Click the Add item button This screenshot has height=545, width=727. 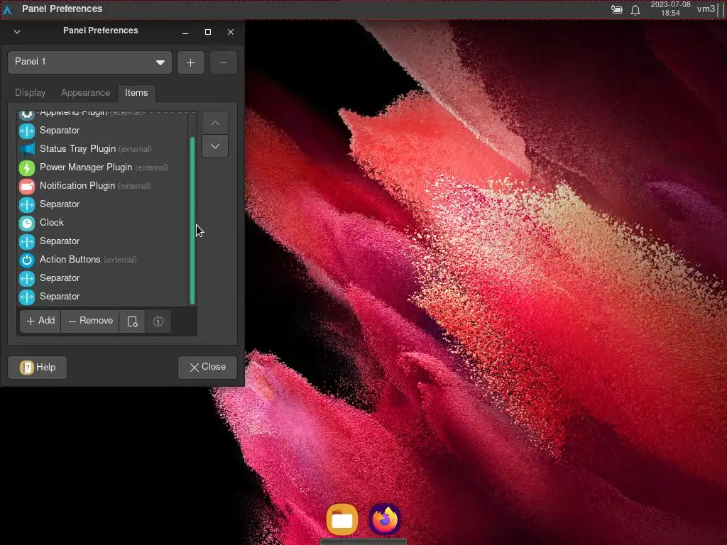(40, 321)
